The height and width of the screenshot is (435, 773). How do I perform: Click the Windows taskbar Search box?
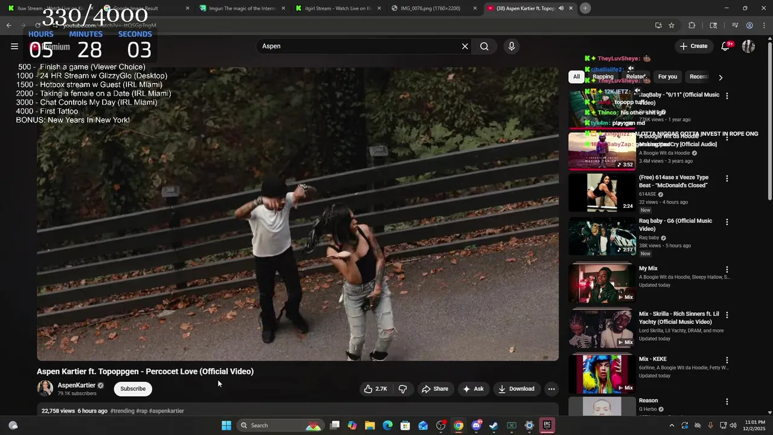[x=281, y=425]
